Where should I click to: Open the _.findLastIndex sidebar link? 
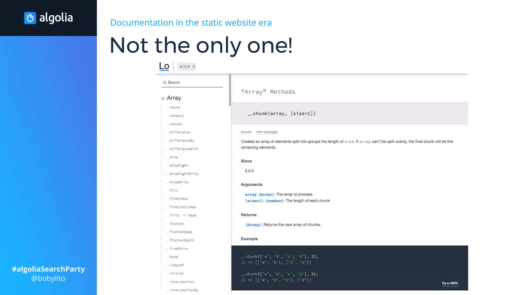[x=181, y=207]
